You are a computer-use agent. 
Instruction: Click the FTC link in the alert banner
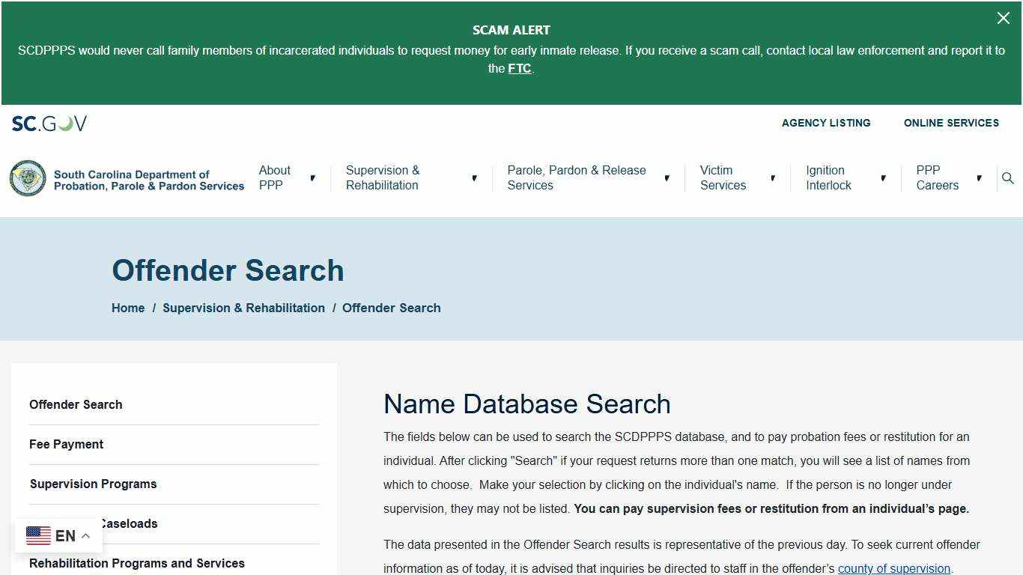tap(520, 68)
